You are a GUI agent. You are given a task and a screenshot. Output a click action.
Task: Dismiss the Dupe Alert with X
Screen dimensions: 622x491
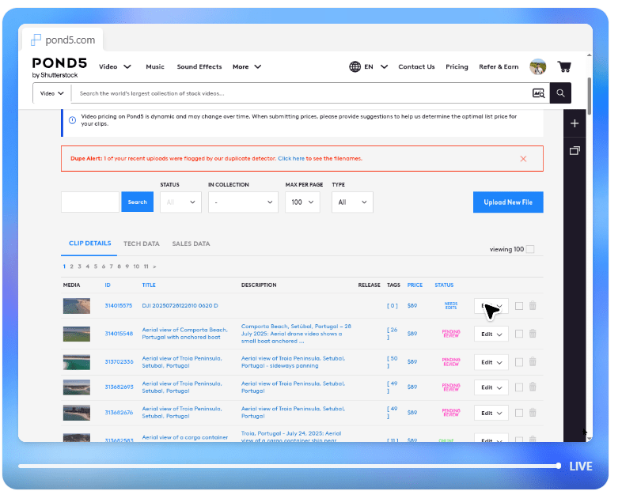(523, 159)
